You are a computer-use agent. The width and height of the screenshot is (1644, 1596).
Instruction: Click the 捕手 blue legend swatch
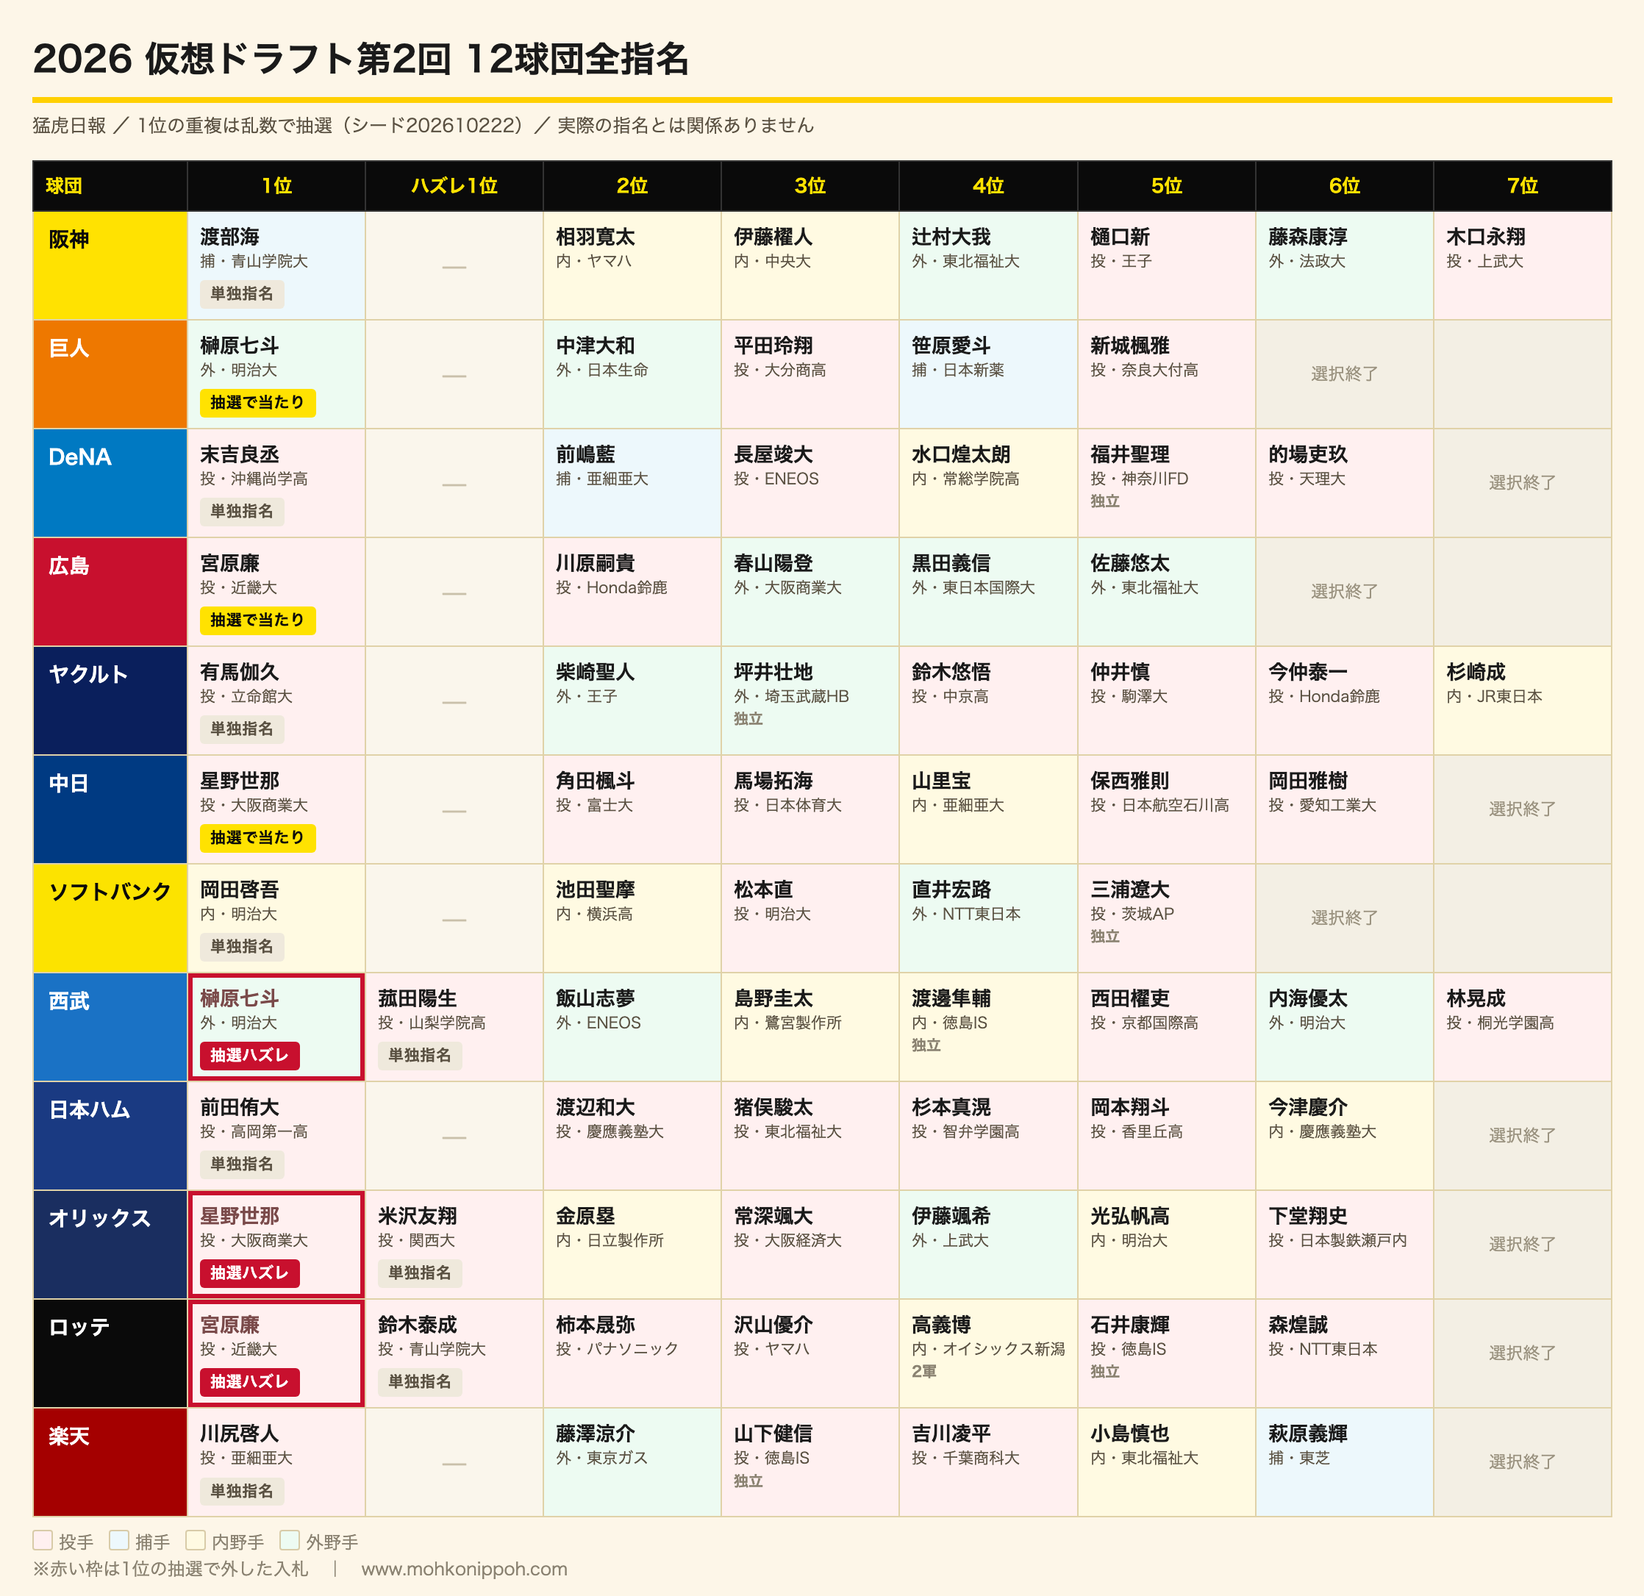tap(119, 1540)
